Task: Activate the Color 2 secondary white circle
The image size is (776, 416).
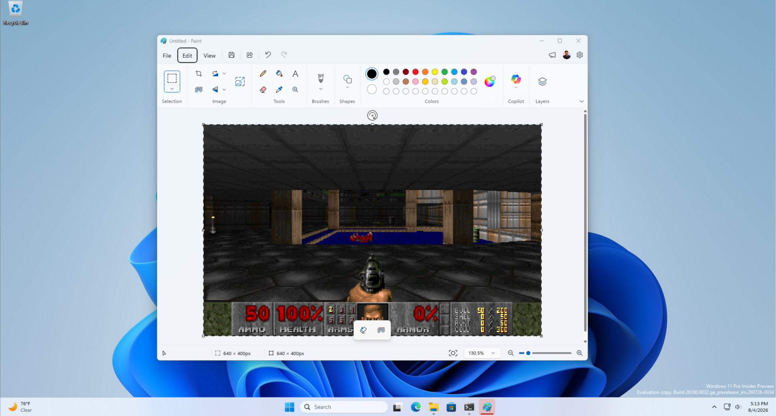Action: [x=372, y=89]
